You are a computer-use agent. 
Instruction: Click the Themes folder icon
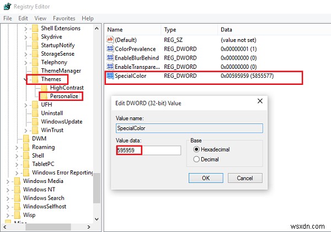(x=35, y=79)
